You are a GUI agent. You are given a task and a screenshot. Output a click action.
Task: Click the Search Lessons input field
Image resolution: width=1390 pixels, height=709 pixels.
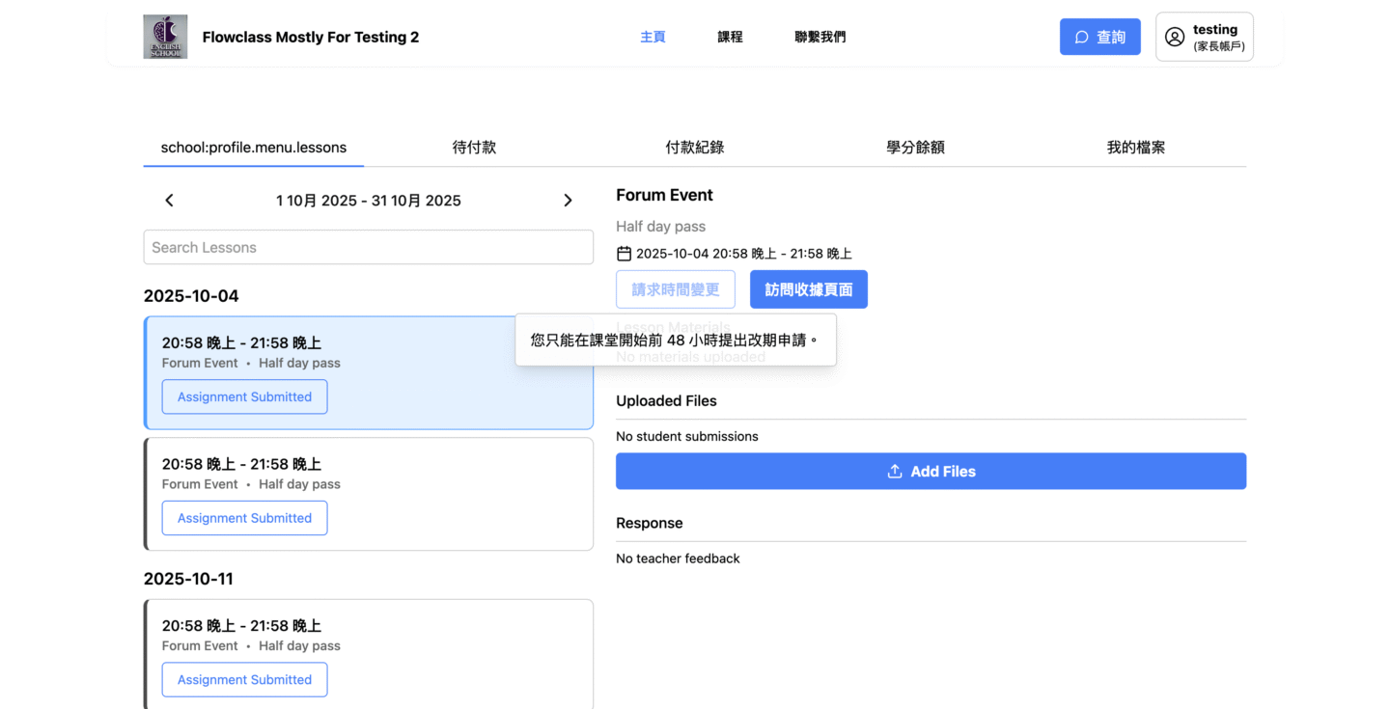click(368, 247)
